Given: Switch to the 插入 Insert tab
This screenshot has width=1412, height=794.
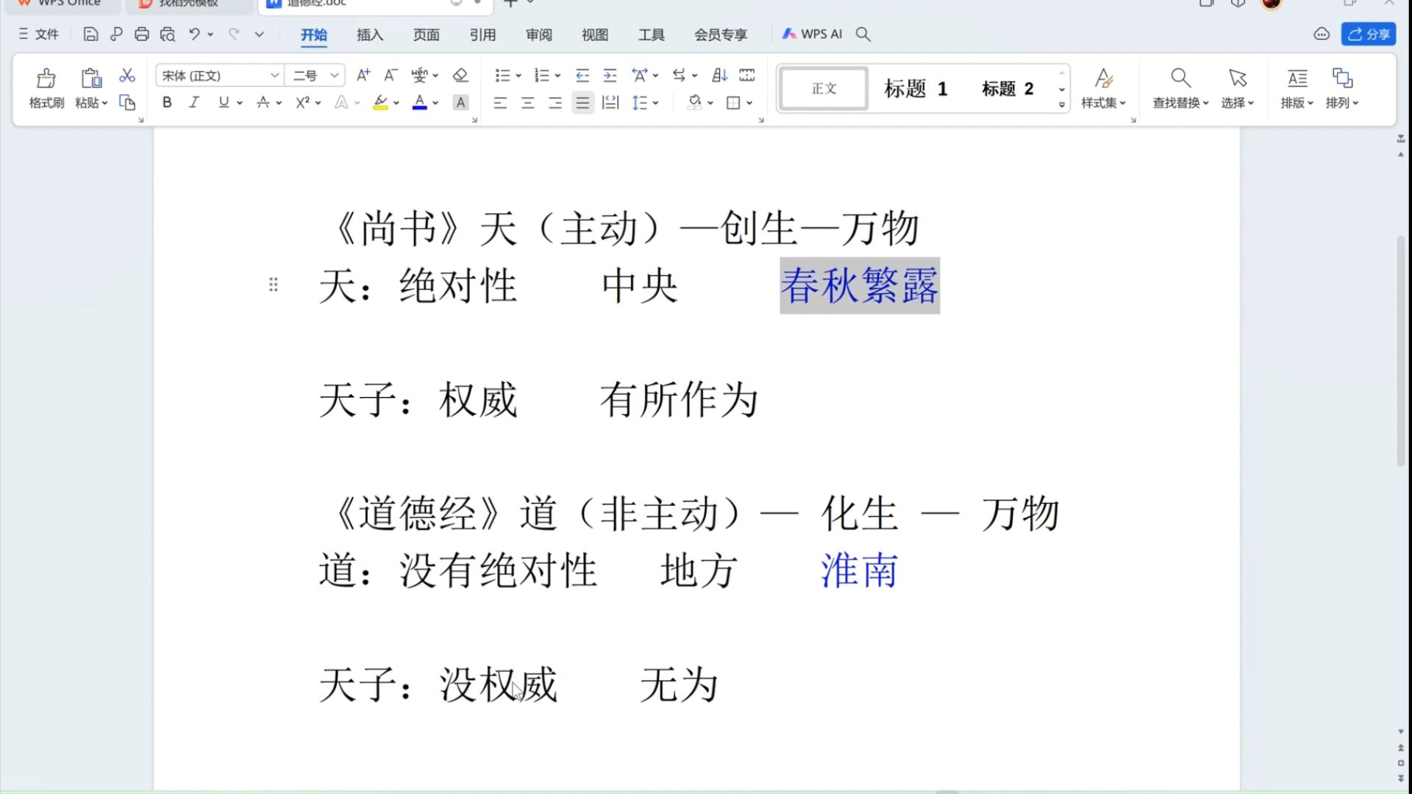Looking at the screenshot, I should 370,35.
